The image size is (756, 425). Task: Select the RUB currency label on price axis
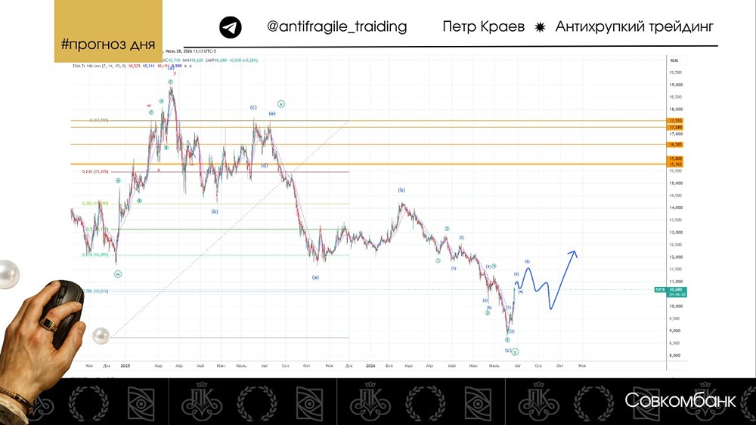(x=674, y=60)
